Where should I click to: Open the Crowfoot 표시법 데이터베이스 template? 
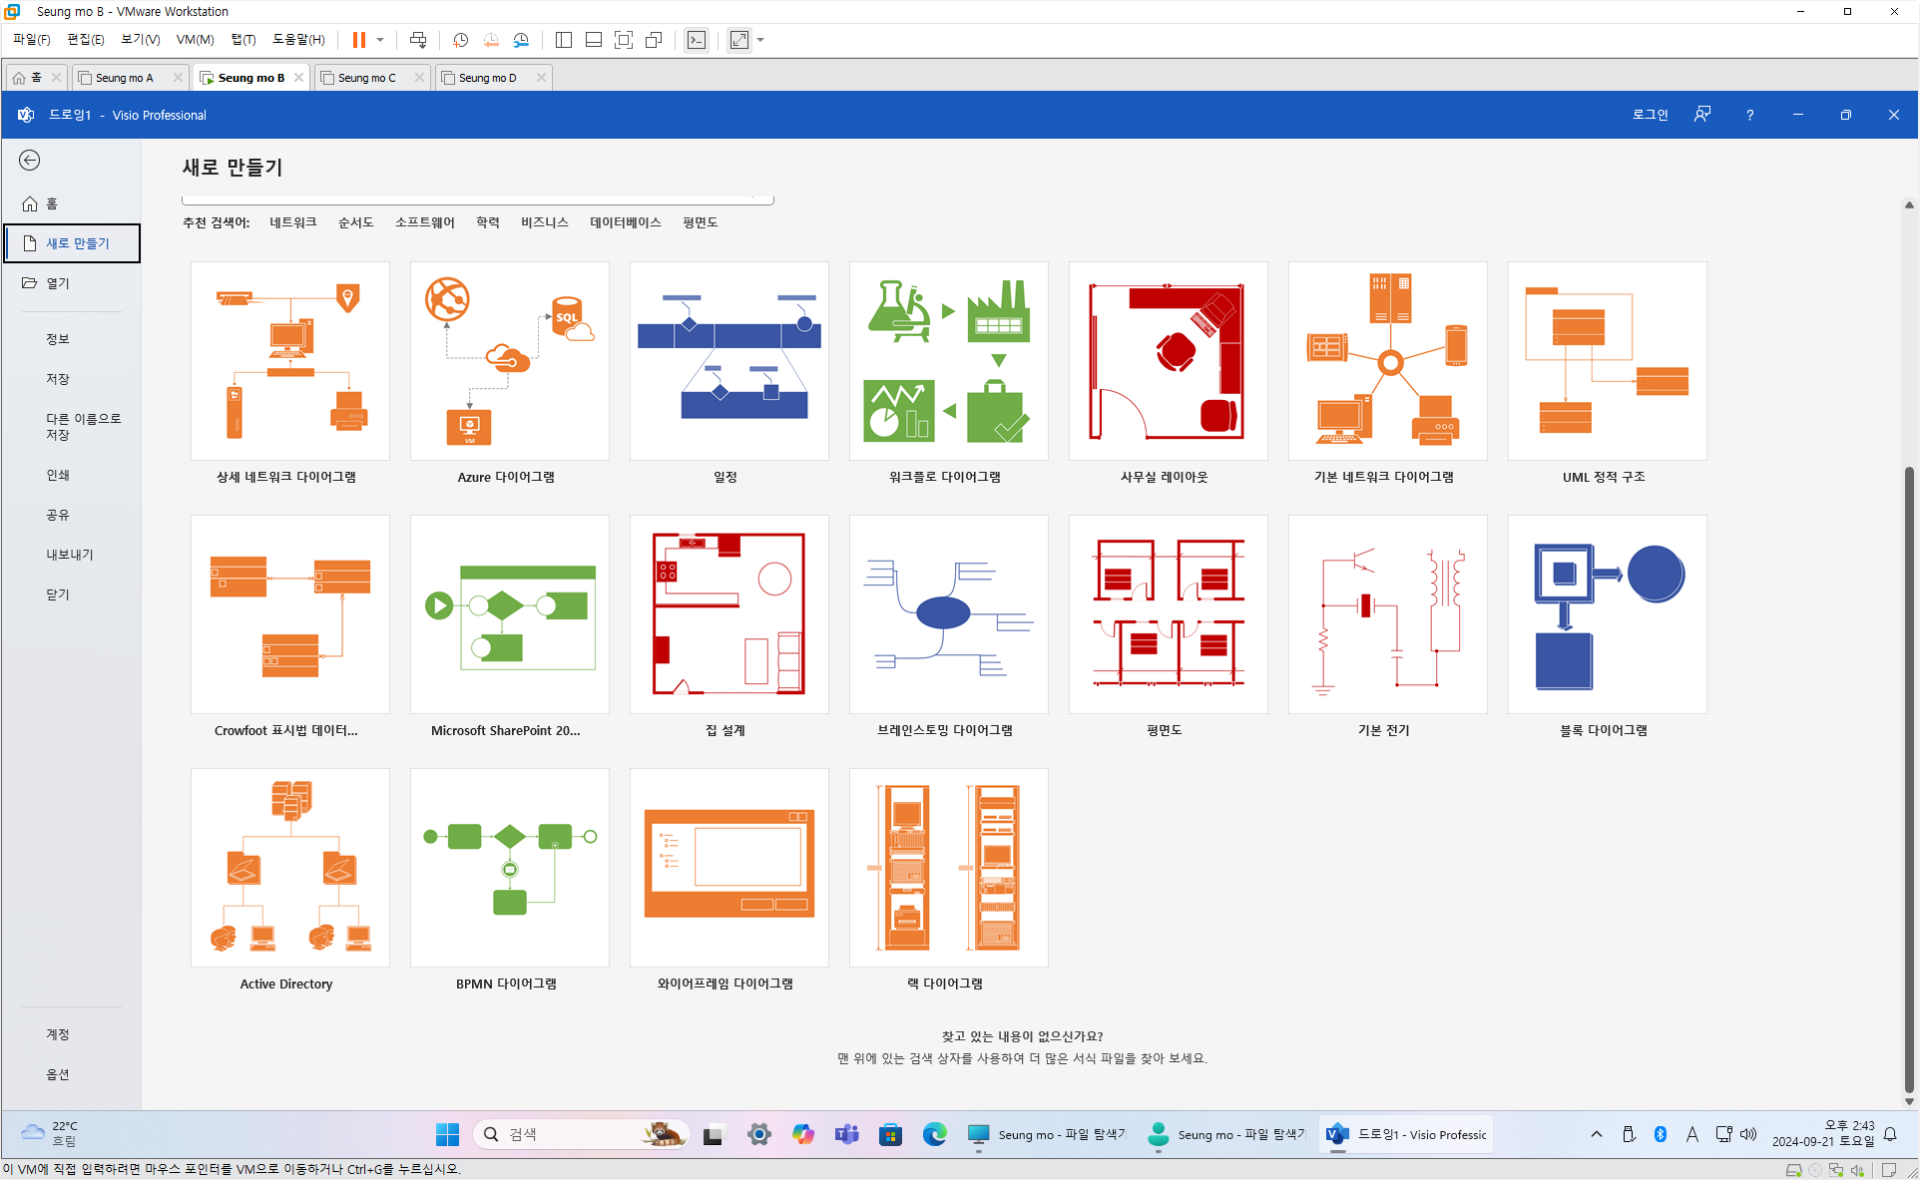(289, 614)
